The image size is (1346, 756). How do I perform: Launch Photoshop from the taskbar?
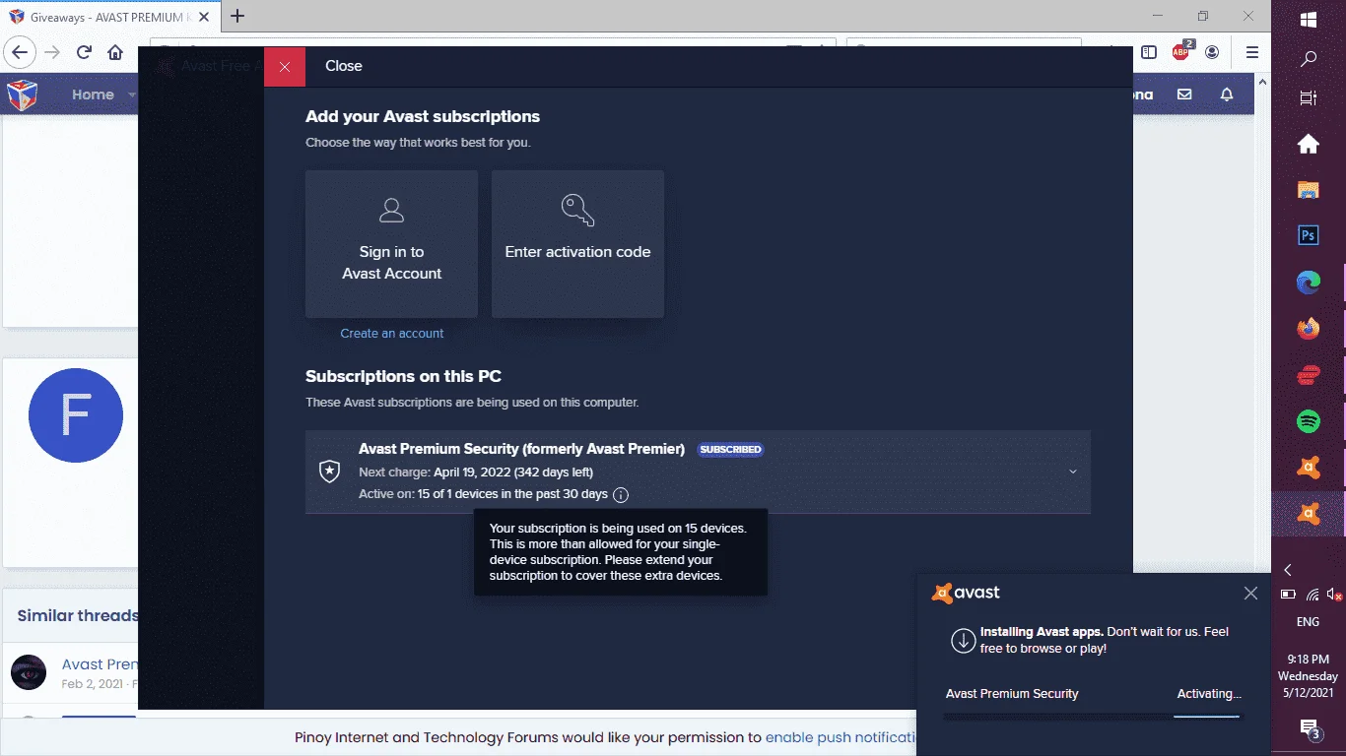point(1309,235)
